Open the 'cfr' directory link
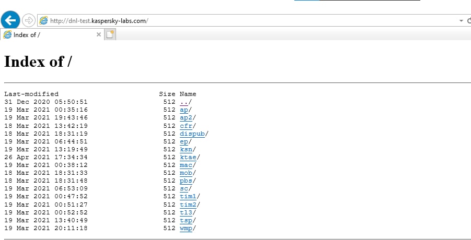Viewport: 471px width, 240px height. (186, 126)
